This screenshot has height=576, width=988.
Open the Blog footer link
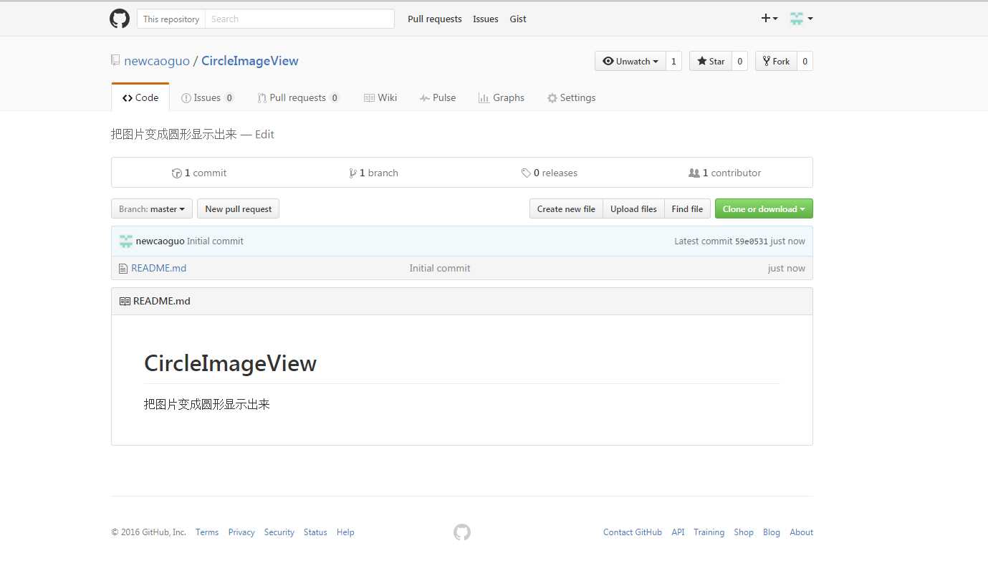point(772,532)
